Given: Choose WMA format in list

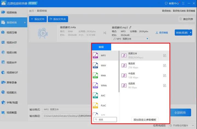Looking at the screenshot, I should 105,86.
